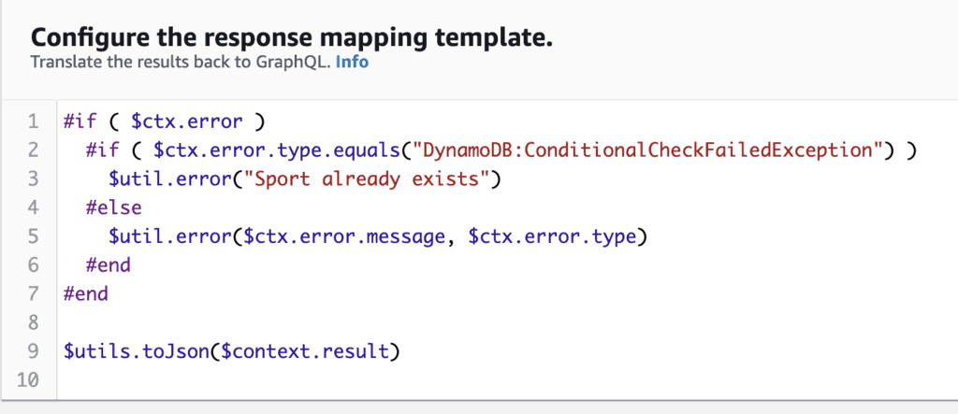This screenshot has width=958, height=414.
Task: Click line number 2 in the gutter
Action: pyautogui.click(x=33, y=150)
